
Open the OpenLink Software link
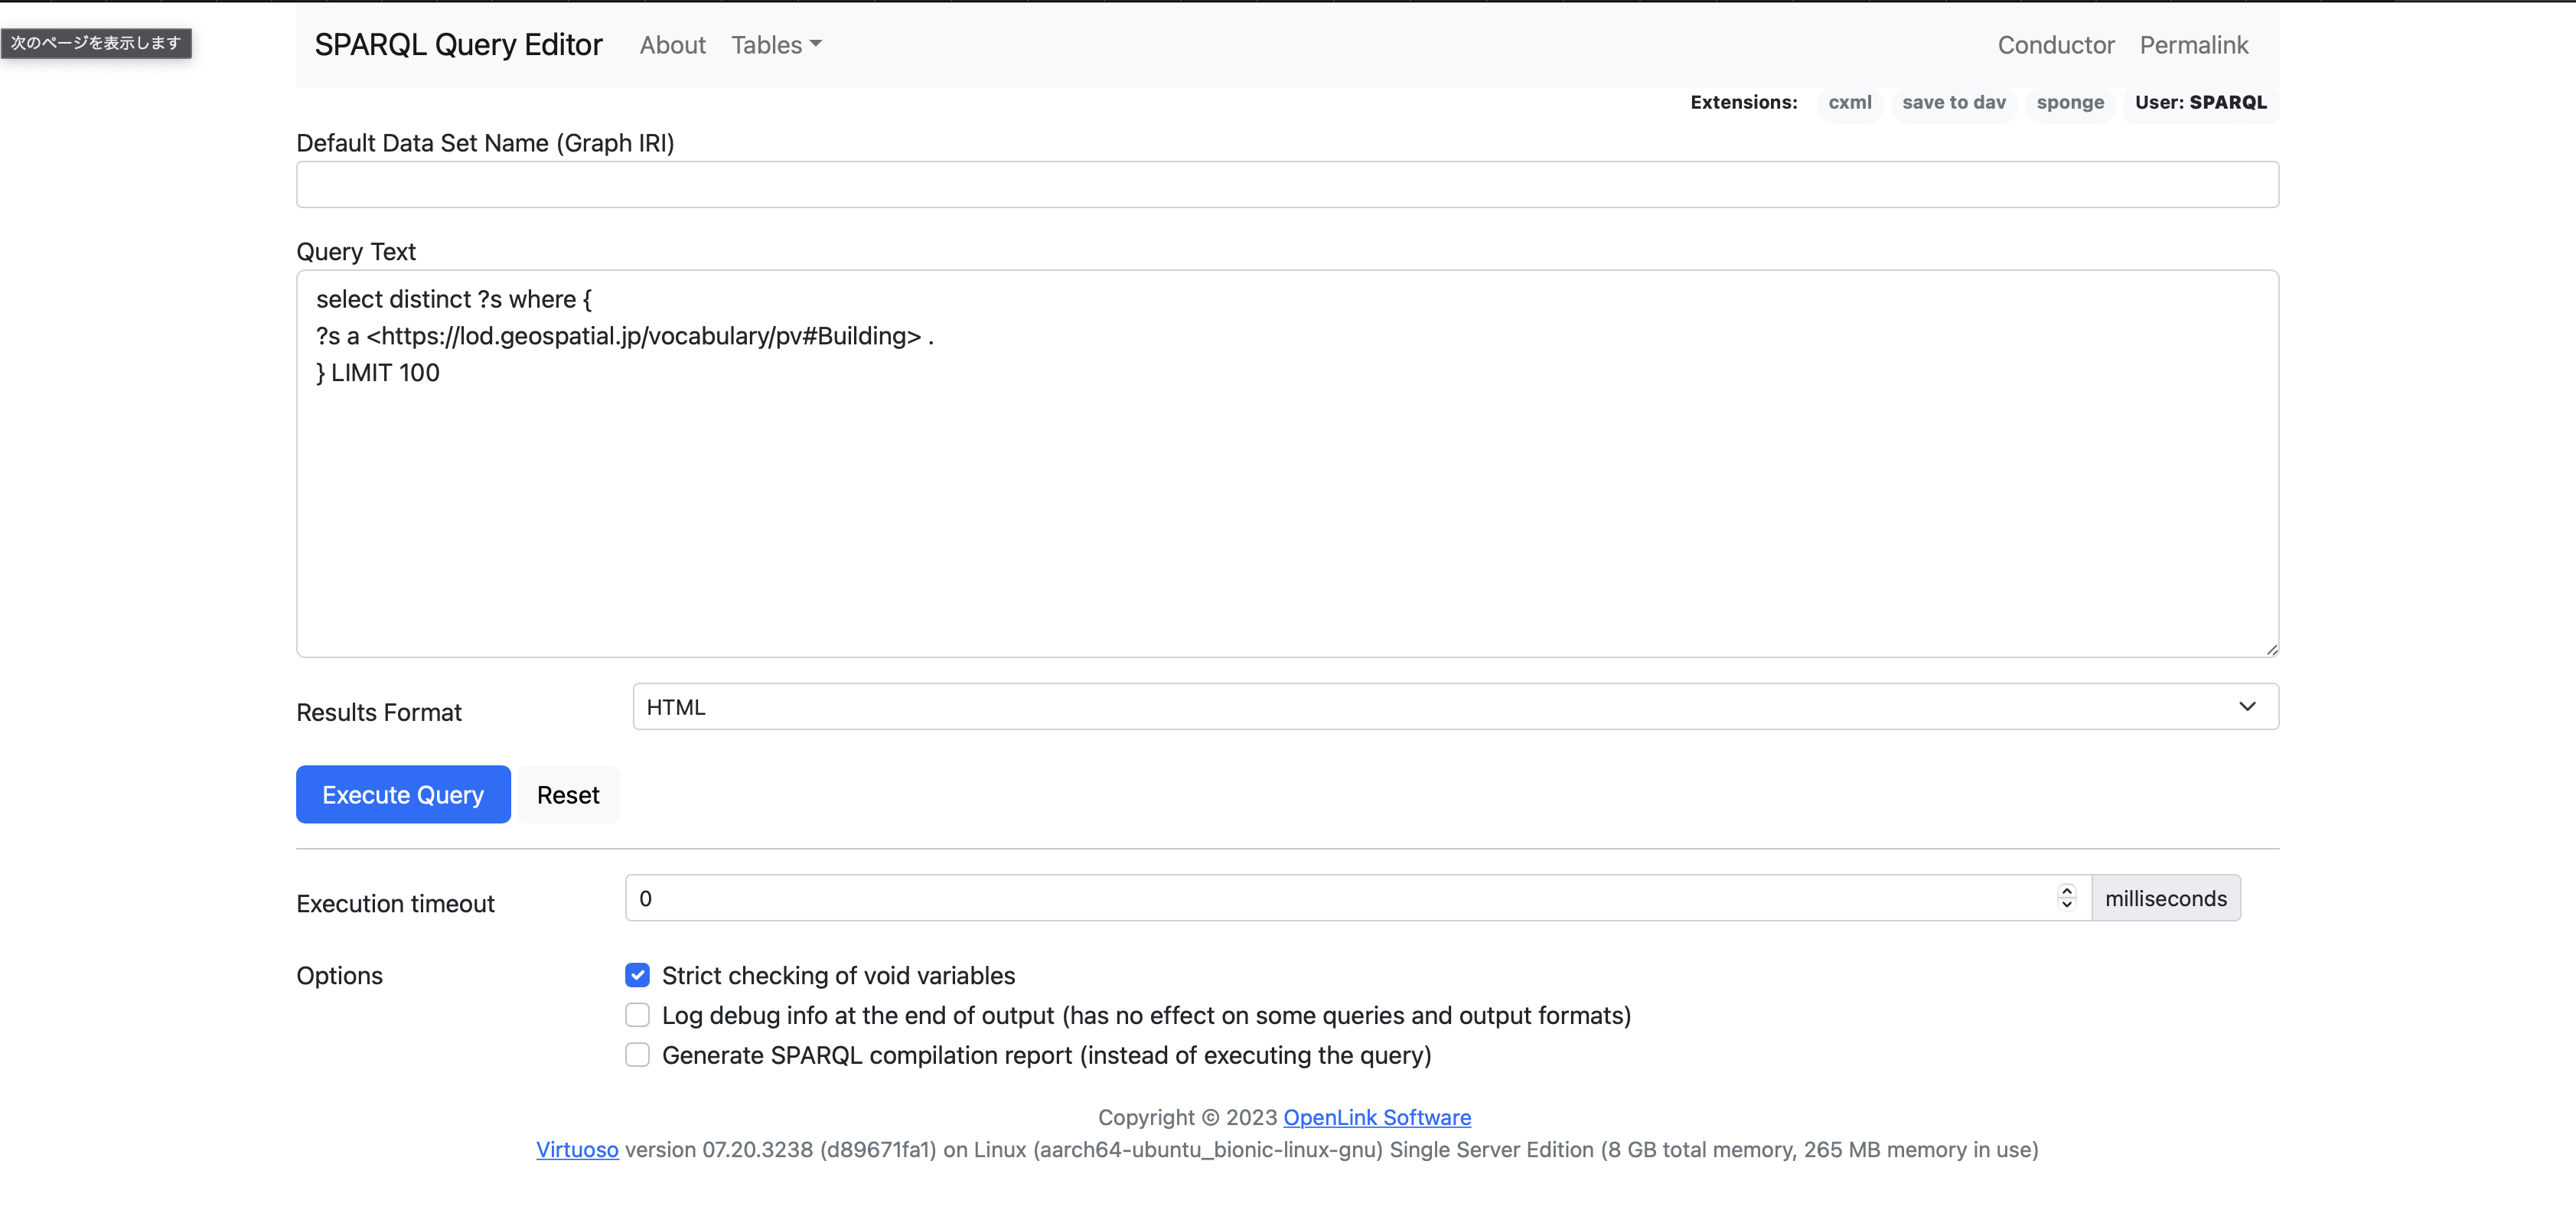pyautogui.click(x=1376, y=1117)
